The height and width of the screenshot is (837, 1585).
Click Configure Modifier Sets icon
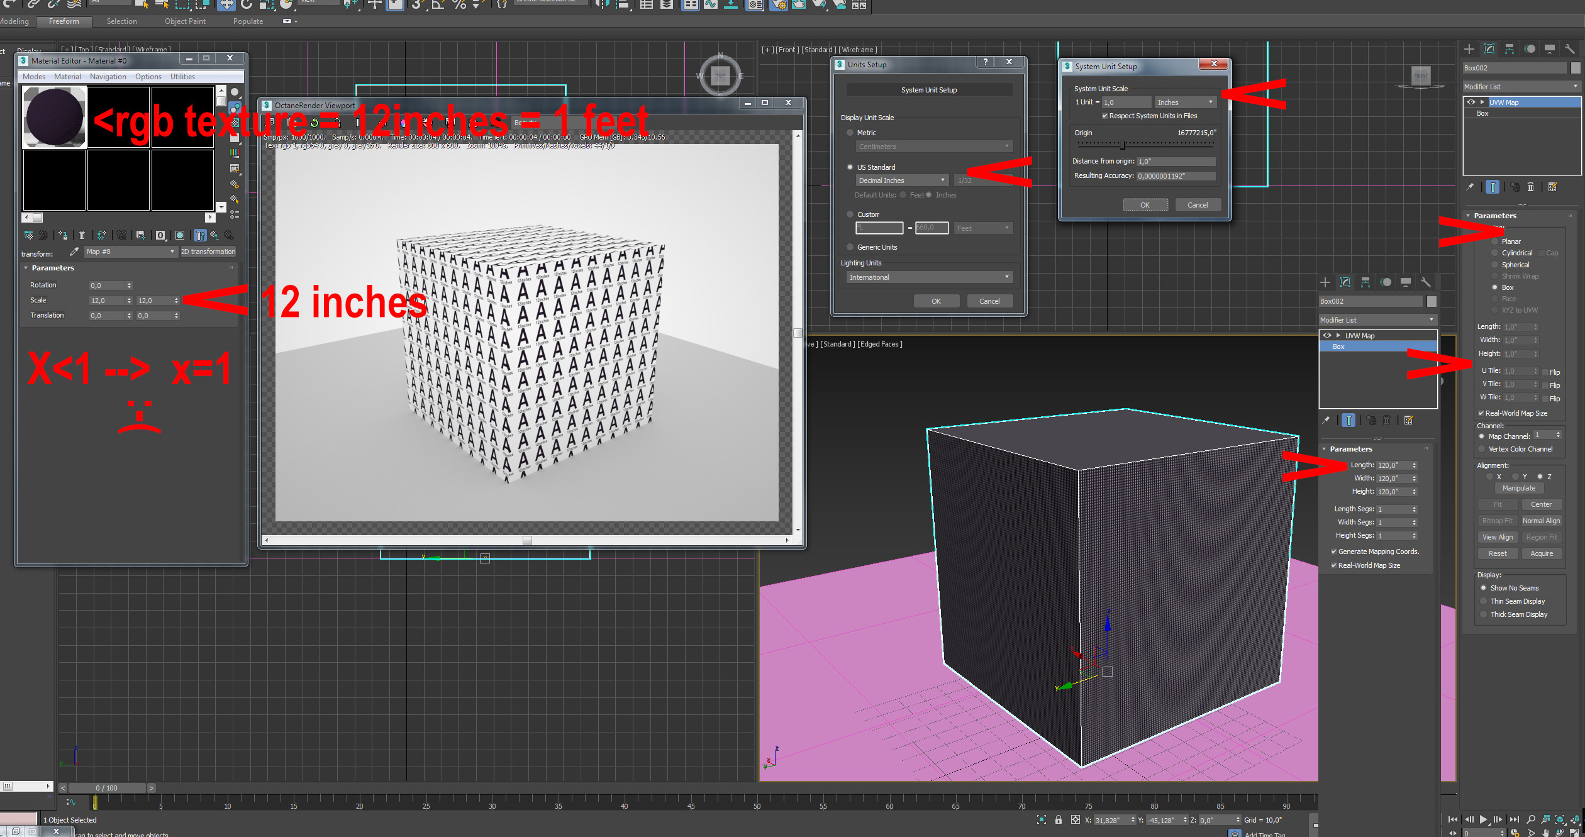1552,187
